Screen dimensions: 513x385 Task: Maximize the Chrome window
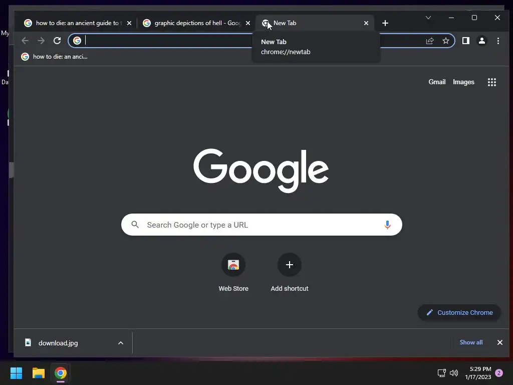[474, 18]
